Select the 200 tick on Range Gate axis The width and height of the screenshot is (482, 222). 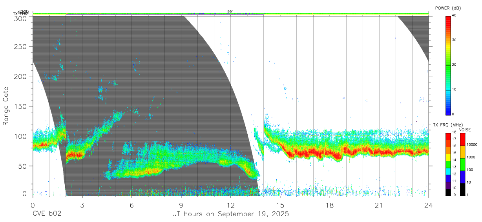tap(21, 76)
